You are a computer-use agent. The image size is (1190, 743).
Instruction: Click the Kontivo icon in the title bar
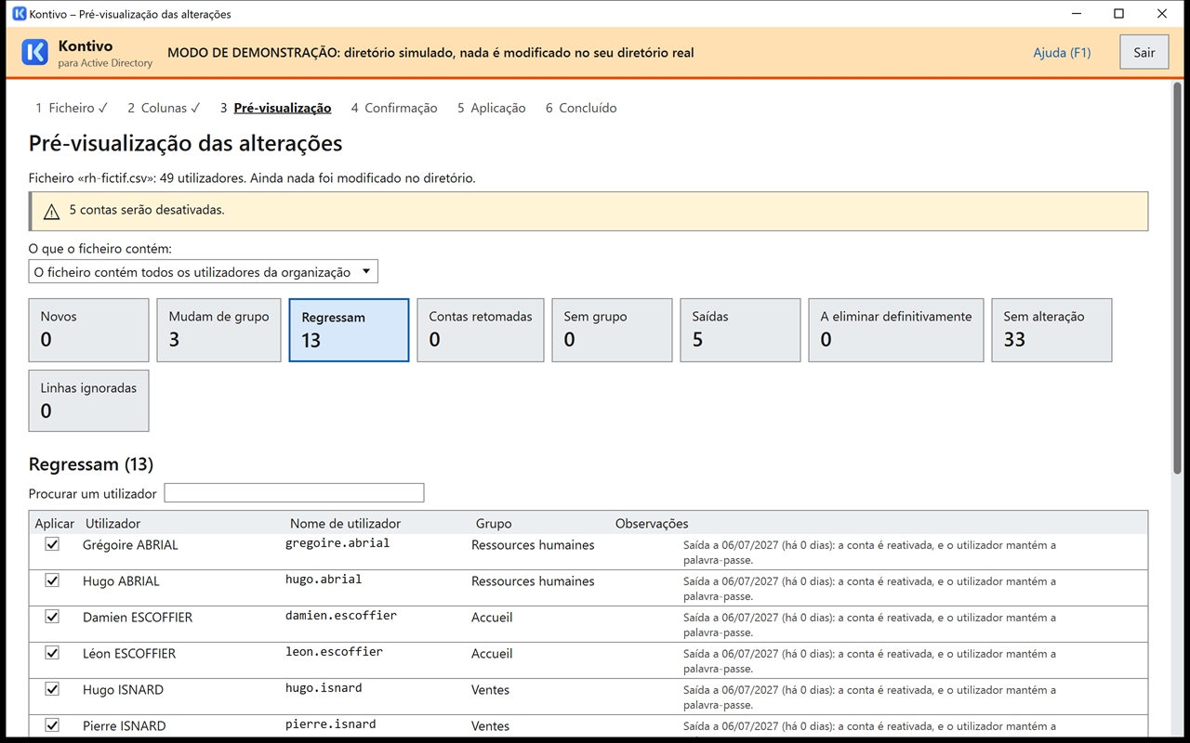[x=19, y=14]
